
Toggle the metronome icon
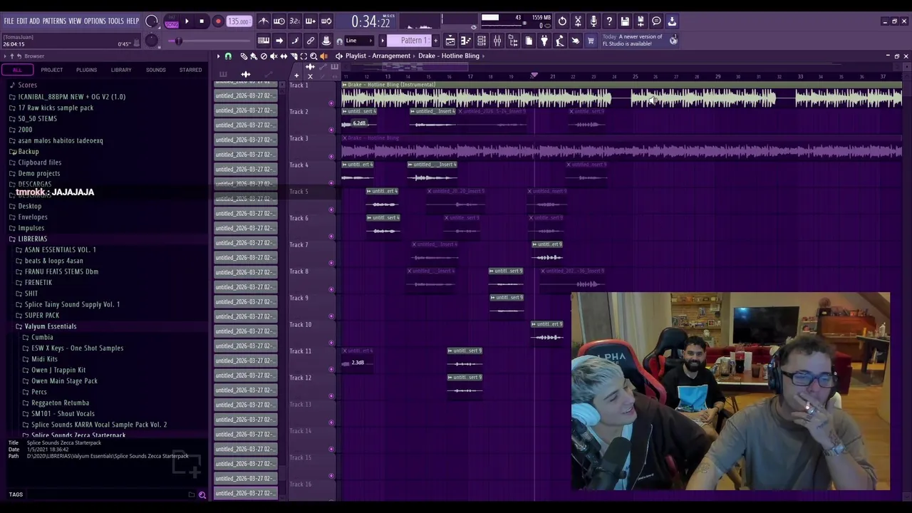264,21
